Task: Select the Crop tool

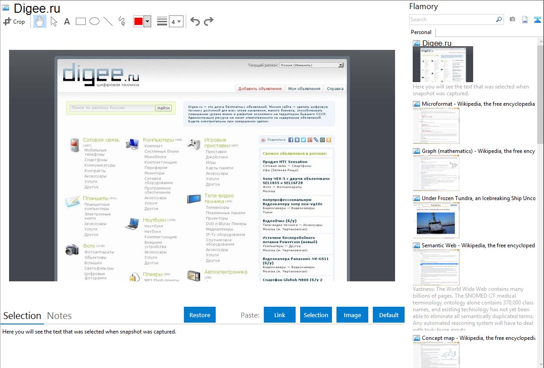Action: point(14,21)
